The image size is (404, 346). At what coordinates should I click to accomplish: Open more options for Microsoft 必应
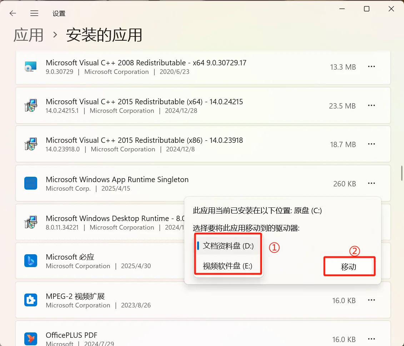[371, 261]
